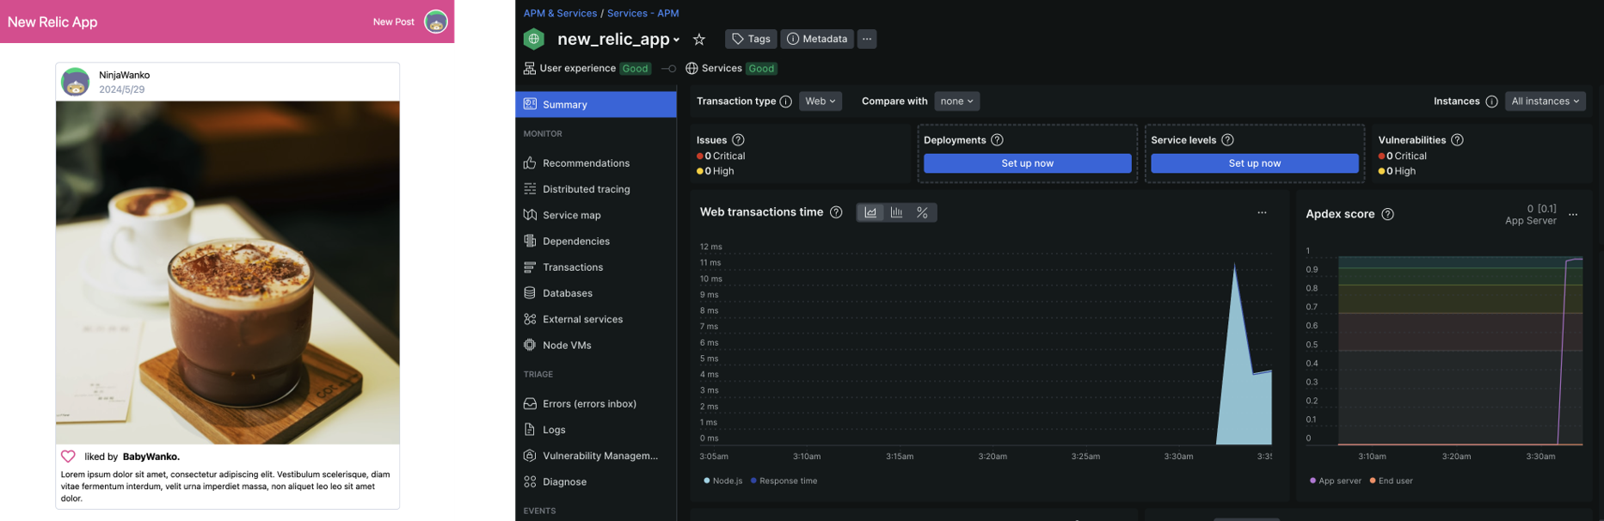Click Transaction type info icon

785,101
